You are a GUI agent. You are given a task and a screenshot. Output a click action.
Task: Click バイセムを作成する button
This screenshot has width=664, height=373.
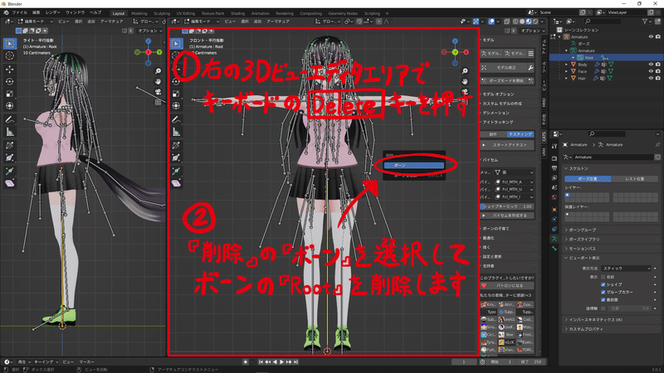[507, 216]
